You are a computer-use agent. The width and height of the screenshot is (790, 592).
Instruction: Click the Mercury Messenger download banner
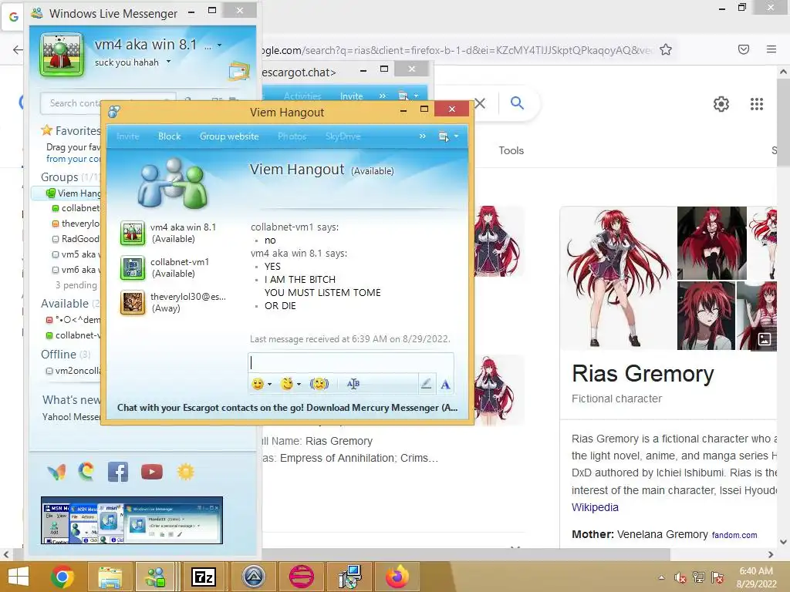pos(287,408)
